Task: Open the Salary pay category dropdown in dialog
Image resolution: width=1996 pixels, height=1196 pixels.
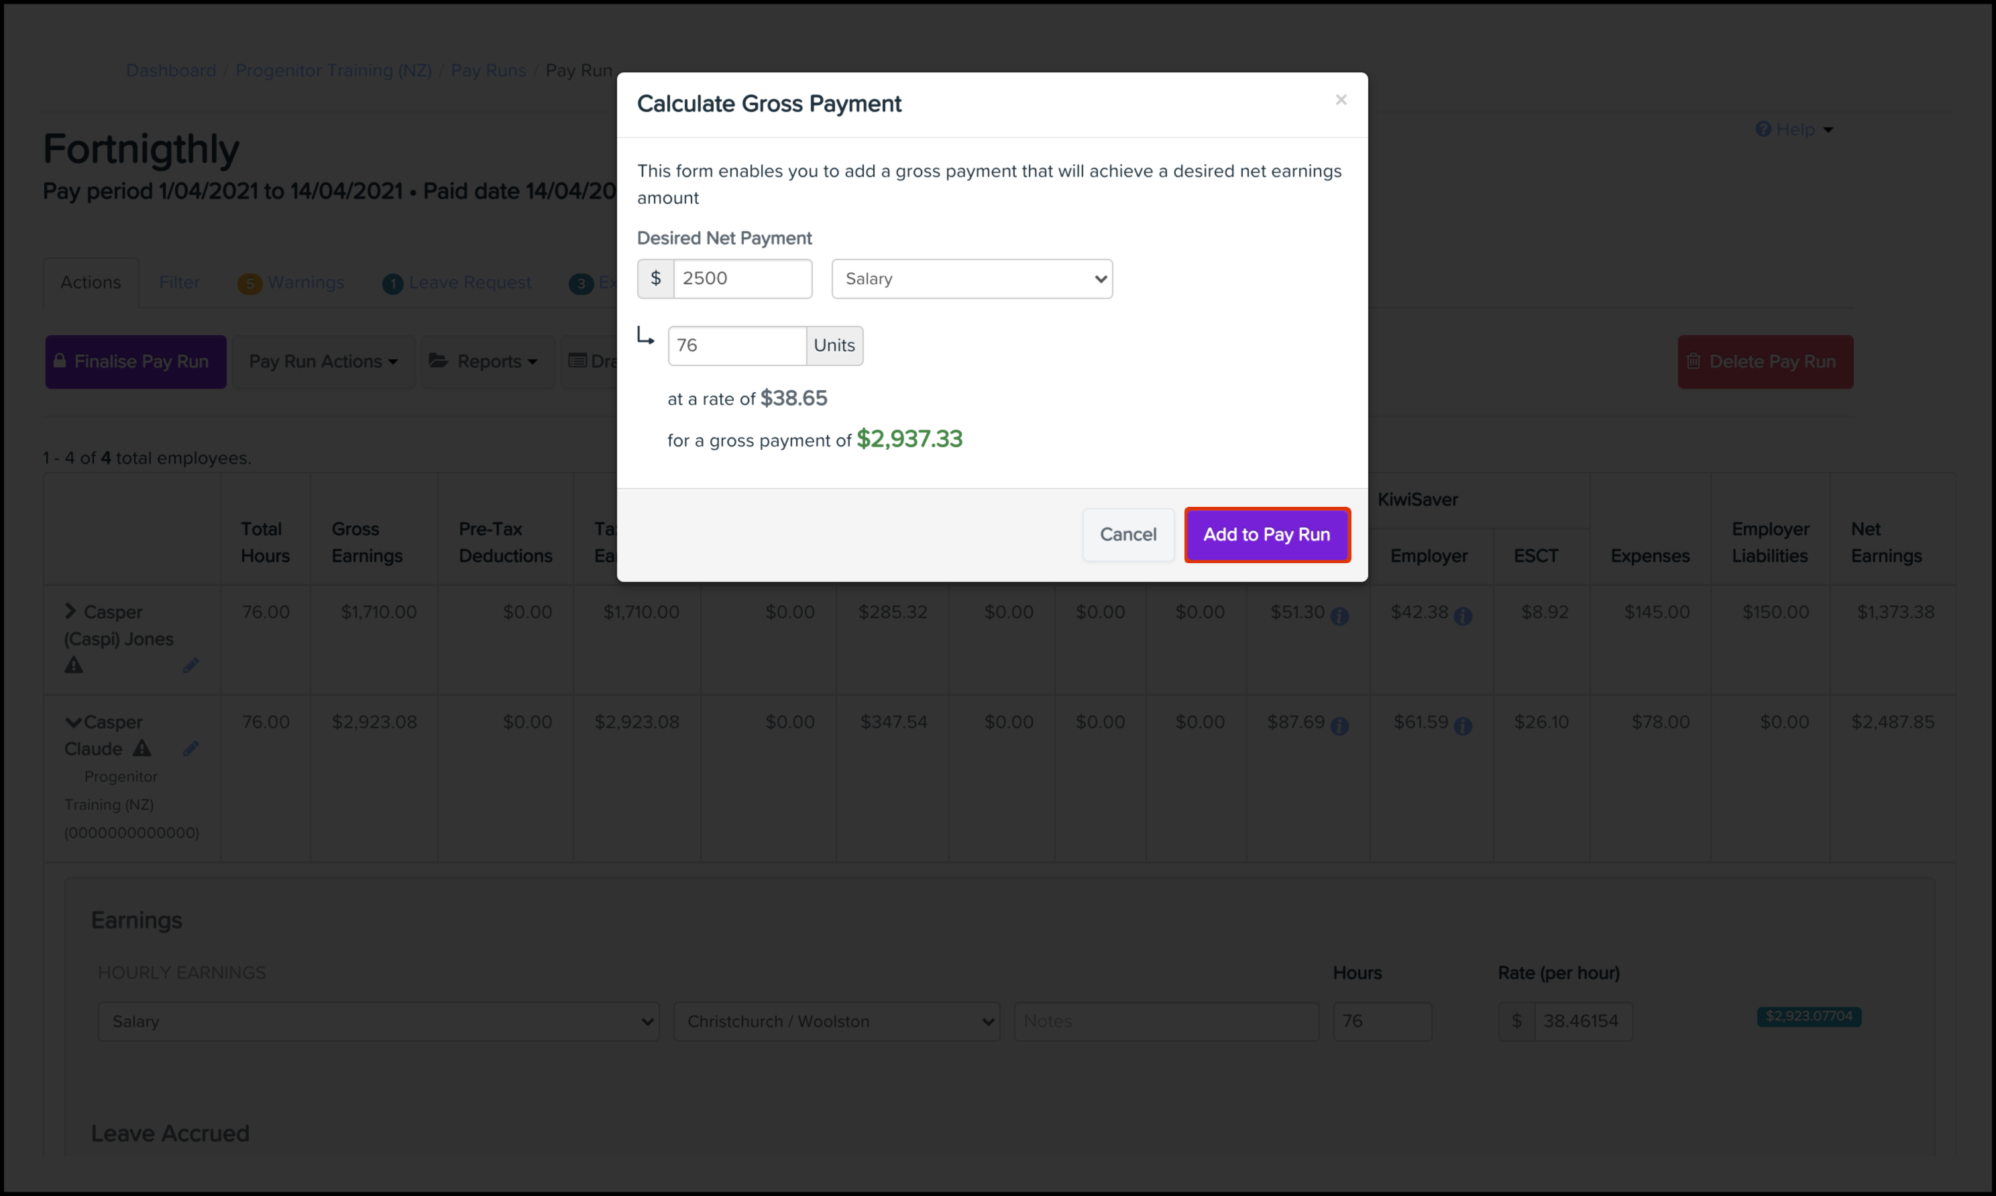Action: click(973, 279)
